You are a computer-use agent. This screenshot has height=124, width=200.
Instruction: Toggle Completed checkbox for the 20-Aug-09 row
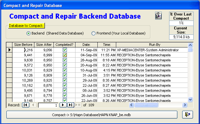[x=65, y=65]
